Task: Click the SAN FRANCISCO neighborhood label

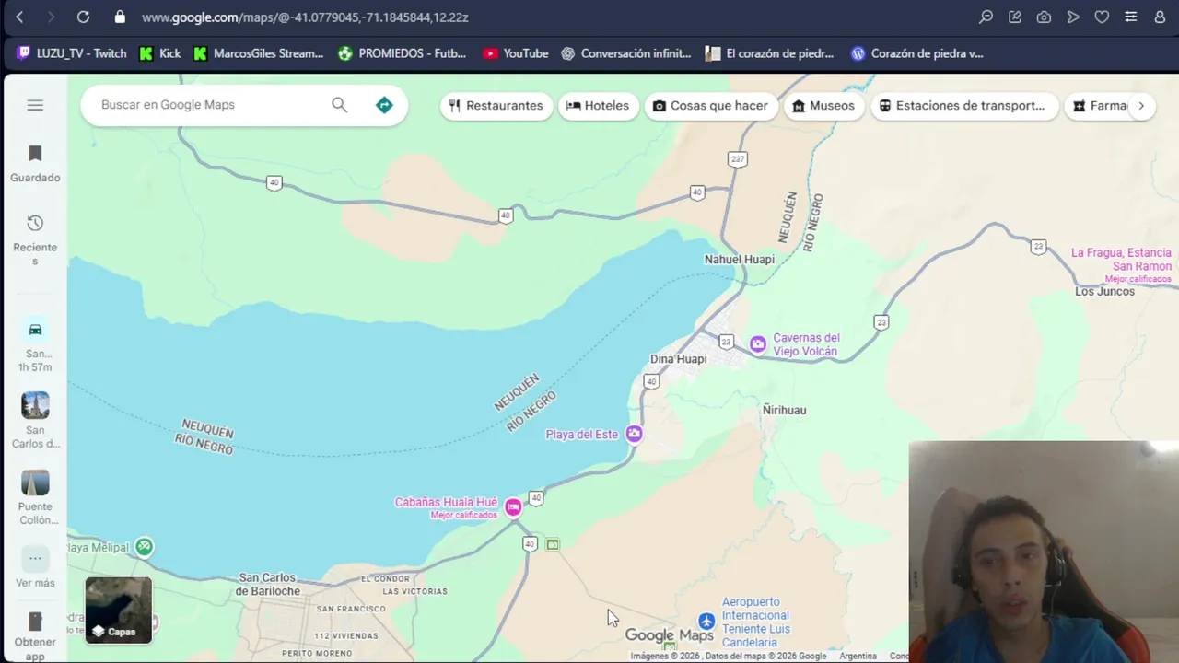Action: pos(351,609)
